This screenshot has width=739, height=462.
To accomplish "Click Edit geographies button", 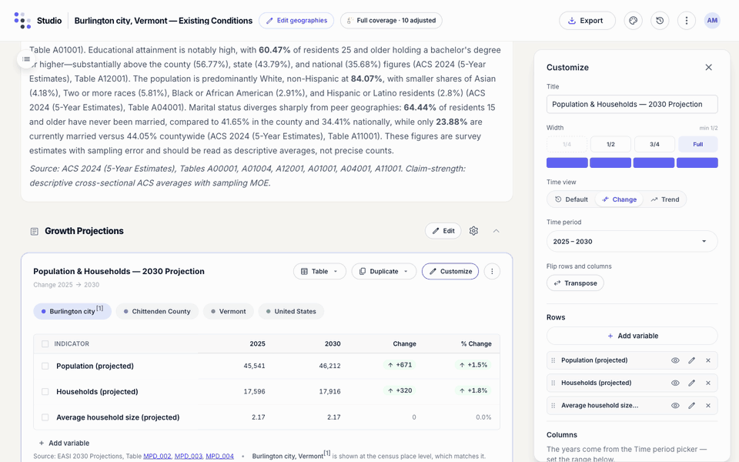I will coord(296,21).
